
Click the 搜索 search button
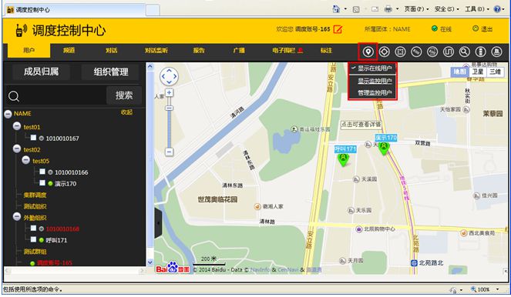[x=124, y=95]
